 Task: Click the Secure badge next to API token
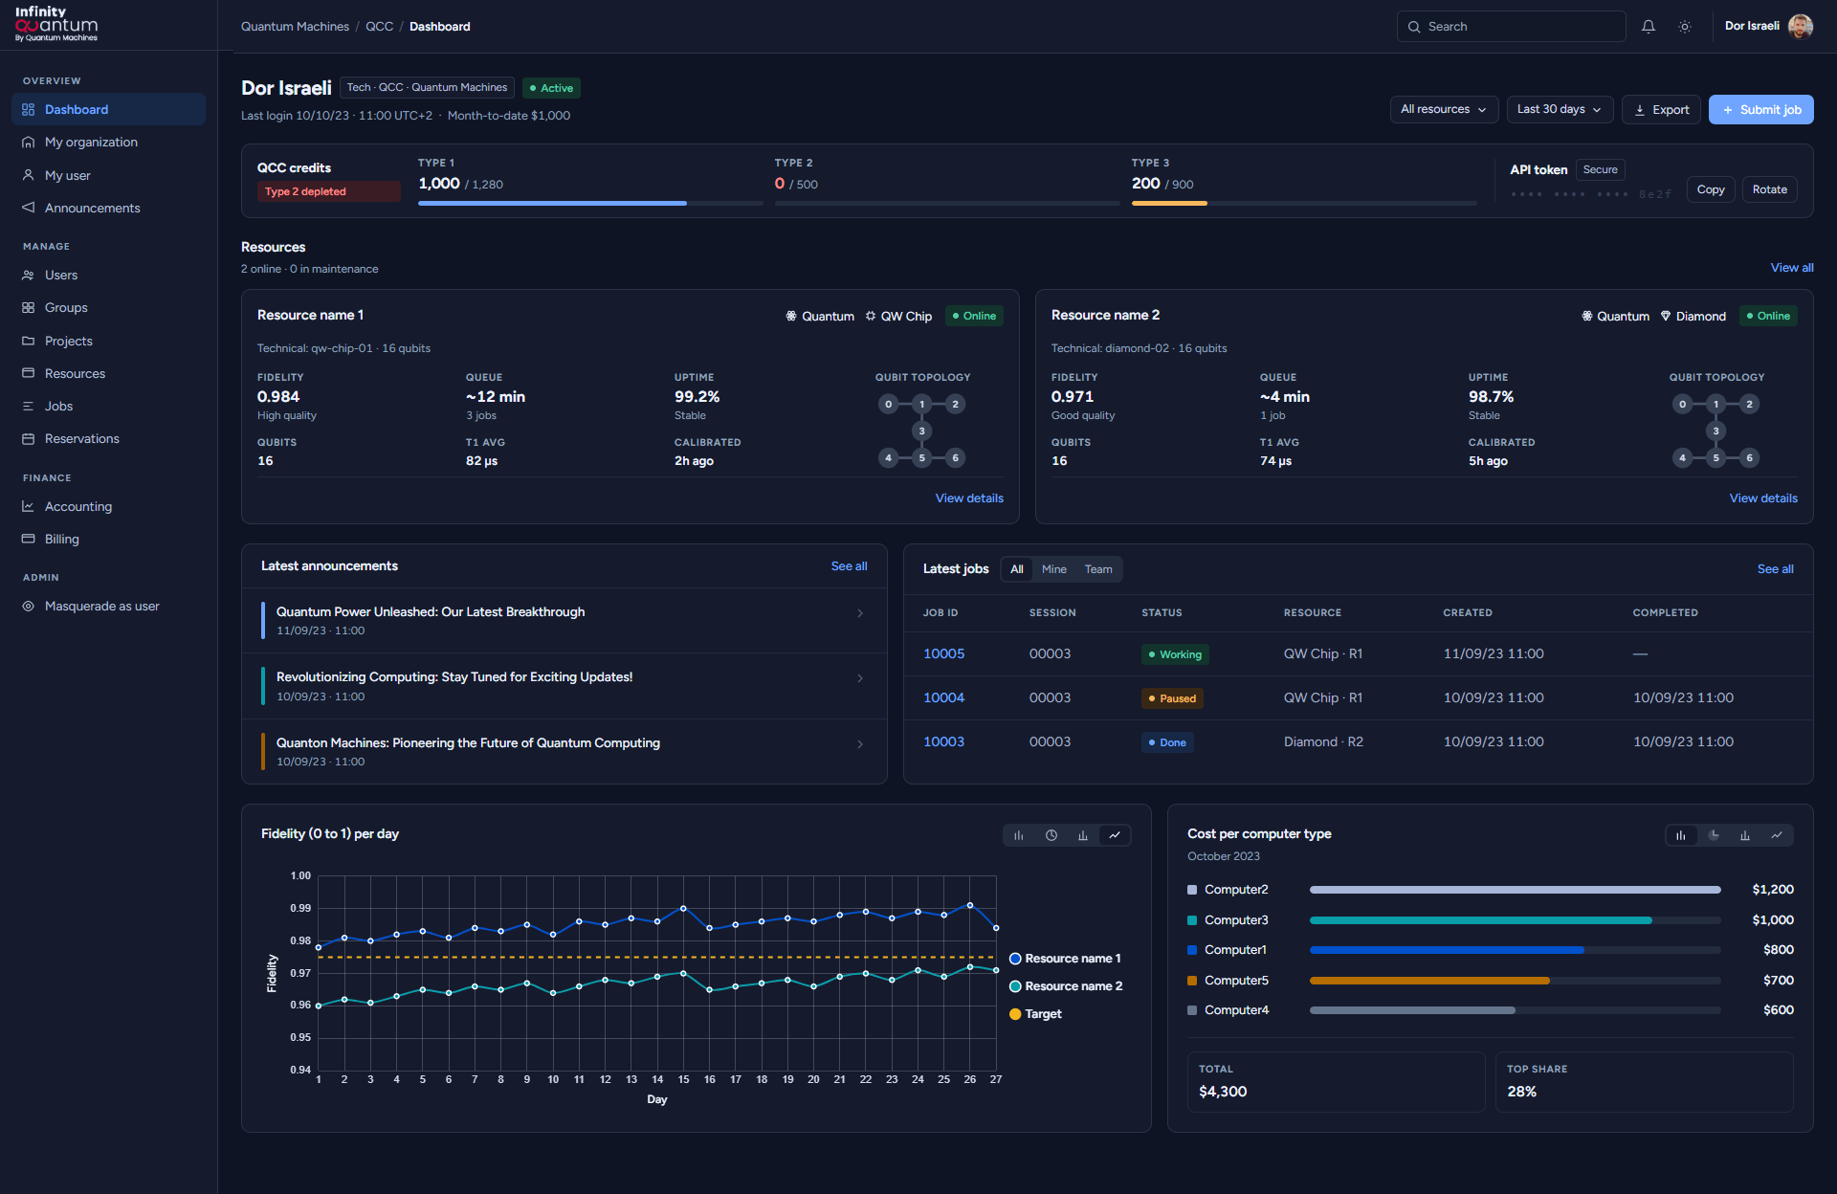pos(1600,169)
